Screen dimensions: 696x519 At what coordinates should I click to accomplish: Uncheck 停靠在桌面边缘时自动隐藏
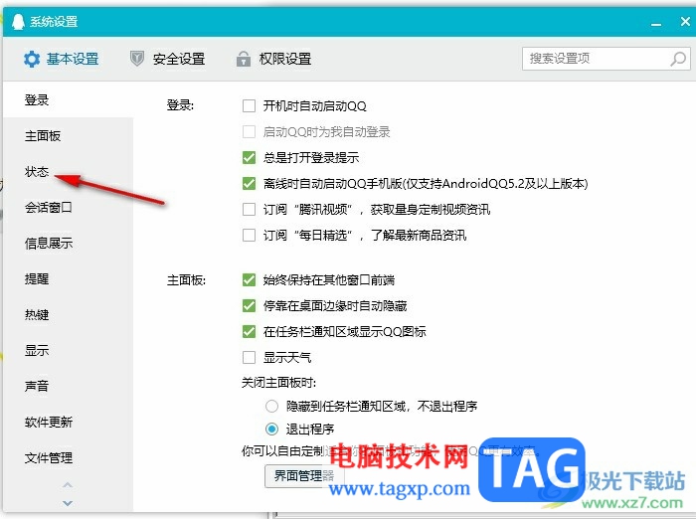point(249,306)
